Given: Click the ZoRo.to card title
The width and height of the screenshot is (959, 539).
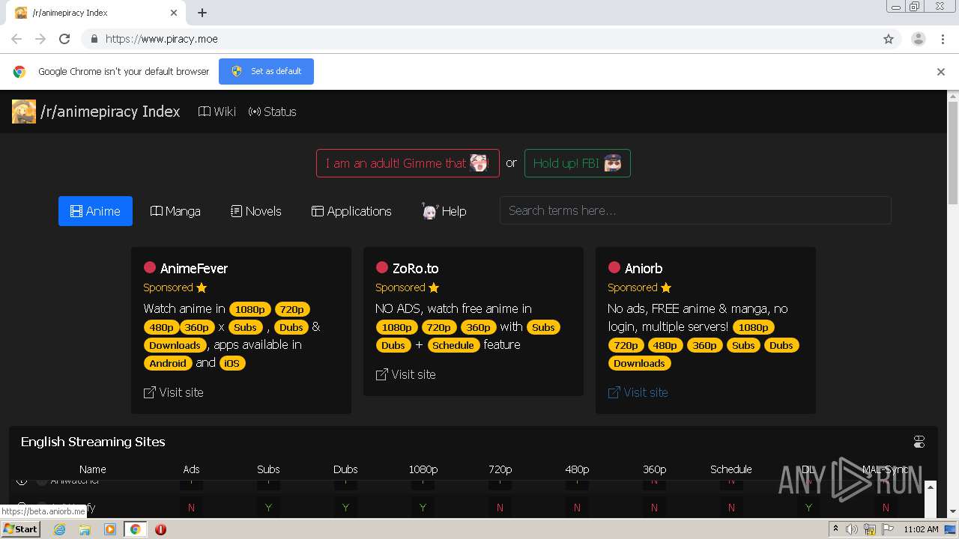Looking at the screenshot, I should tap(416, 268).
